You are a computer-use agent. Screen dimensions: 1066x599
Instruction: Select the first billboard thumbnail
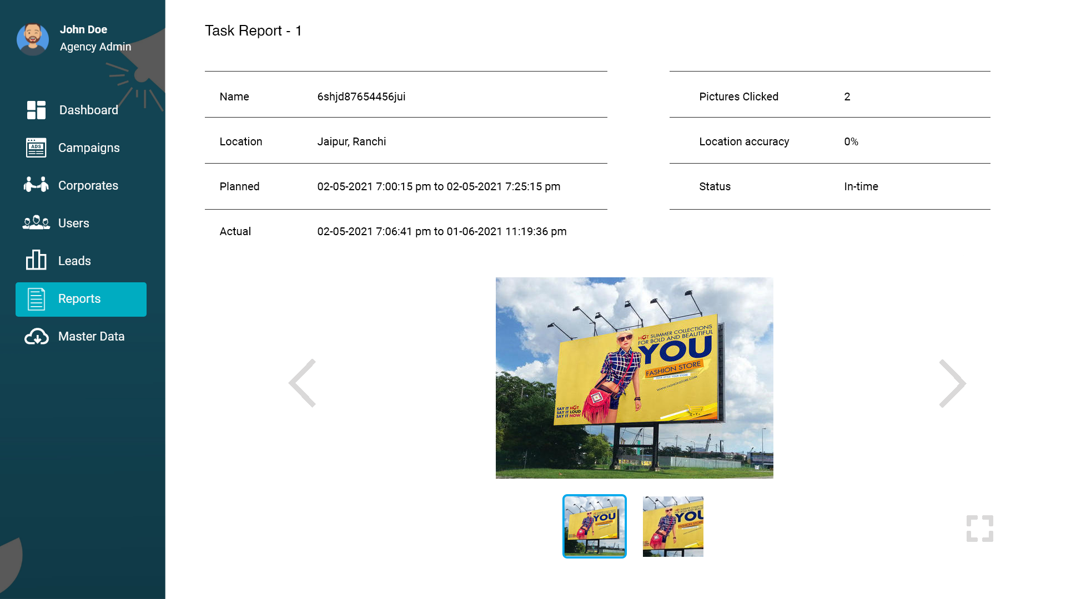coord(594,526)
